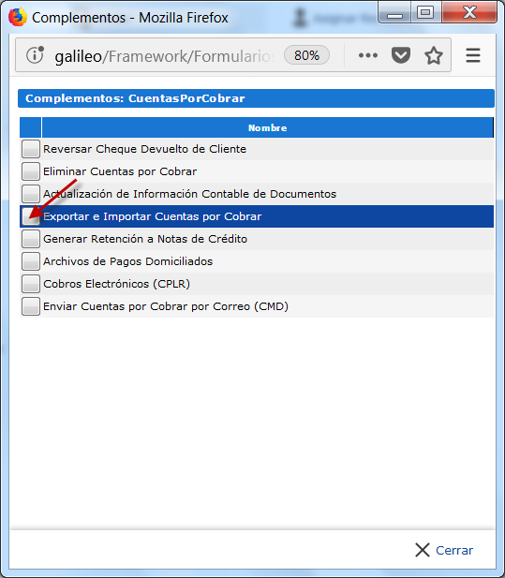Screen dimensions: 505x578
Task: Maximize the Firefox window
Action: [x=425, y=13]
